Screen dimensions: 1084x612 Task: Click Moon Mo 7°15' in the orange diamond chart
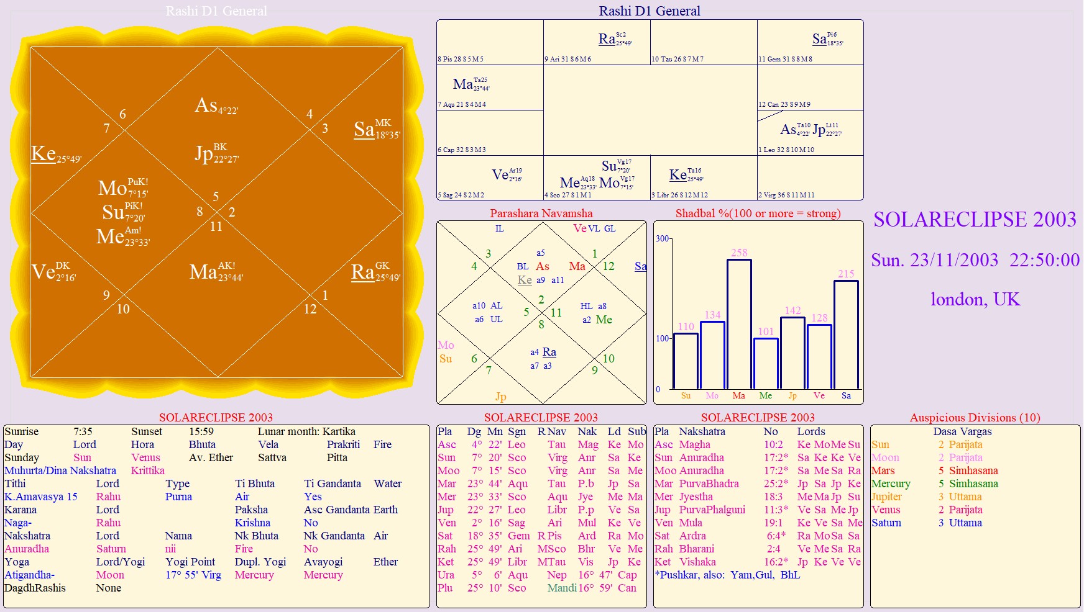123,187
